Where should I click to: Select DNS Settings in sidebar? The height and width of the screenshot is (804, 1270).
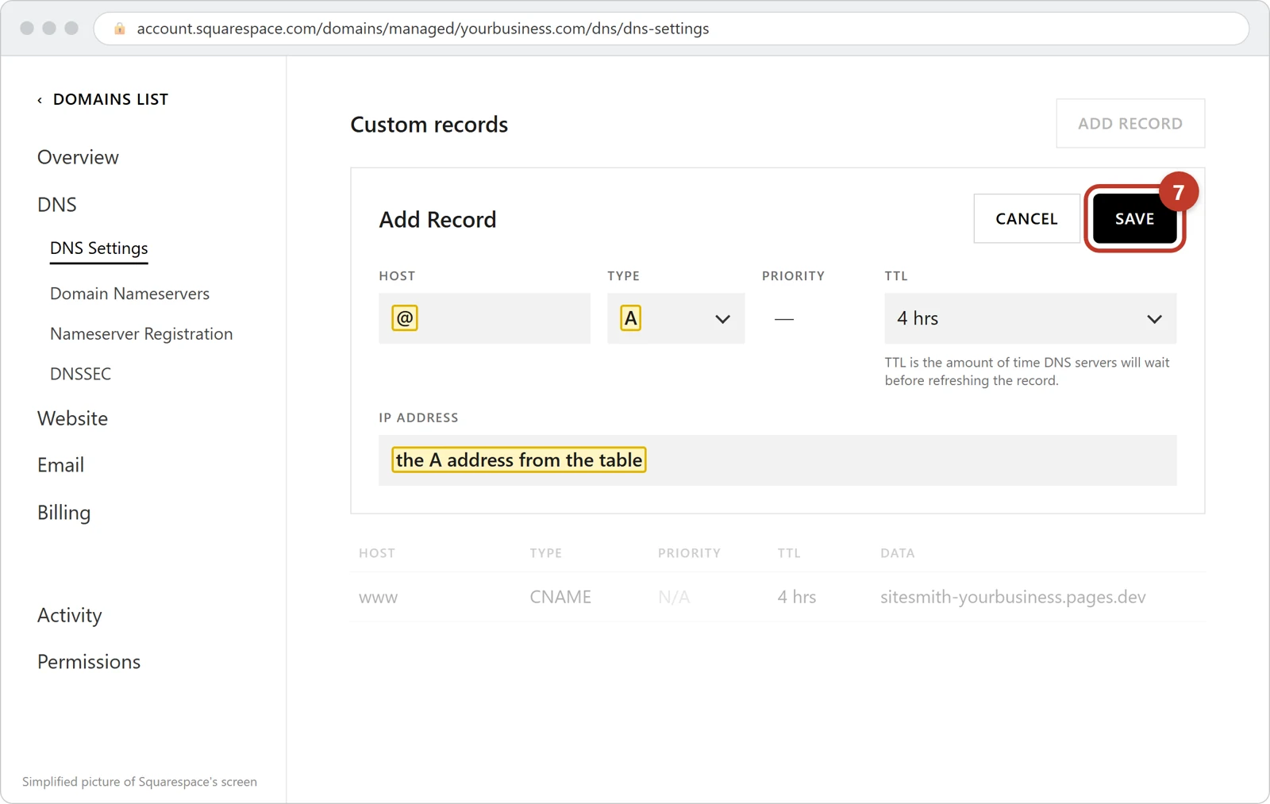click(x=99, y=248)
